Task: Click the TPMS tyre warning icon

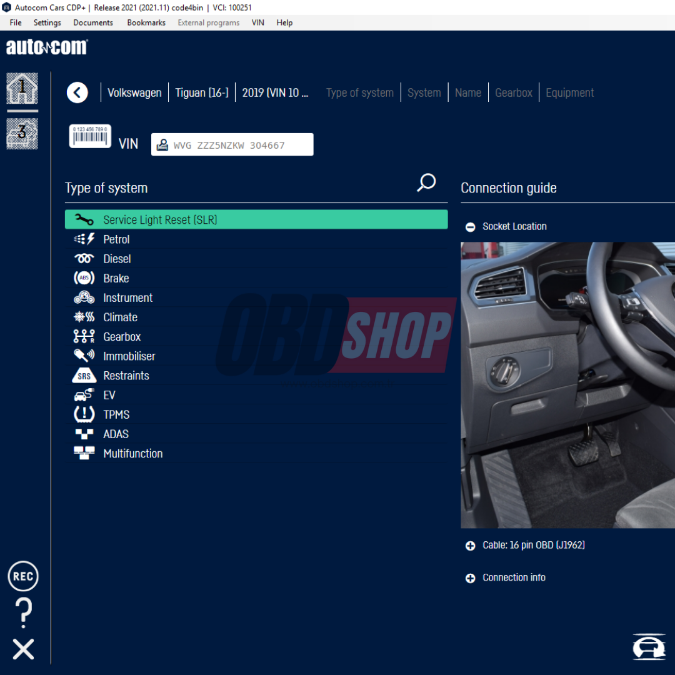Action: coord(84,414)
